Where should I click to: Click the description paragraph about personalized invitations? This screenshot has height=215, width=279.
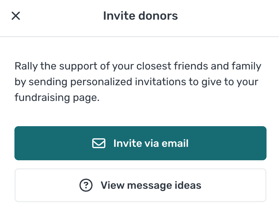click(138, 82)
